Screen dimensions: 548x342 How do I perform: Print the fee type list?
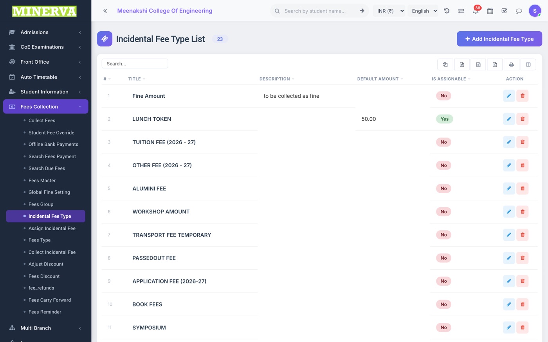pos(511,64)
